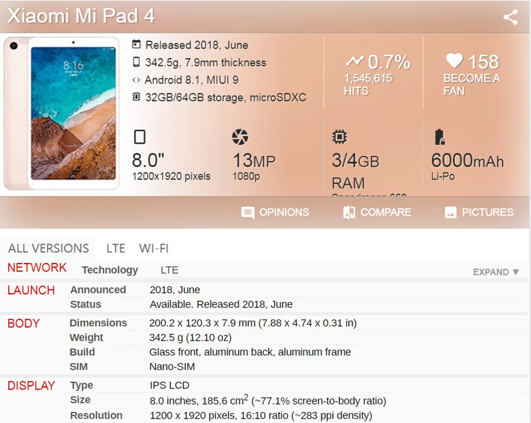Click the Announced spec label
This screenshot has width=531, height=423.
click(98, 290)
